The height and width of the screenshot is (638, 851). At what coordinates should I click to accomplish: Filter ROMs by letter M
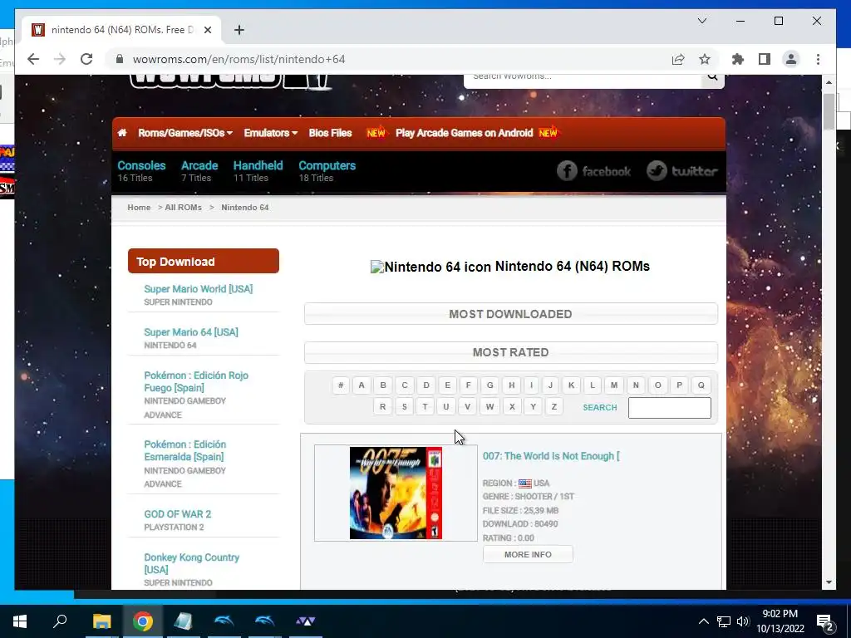pyautogui.click(x=614, y=385)
